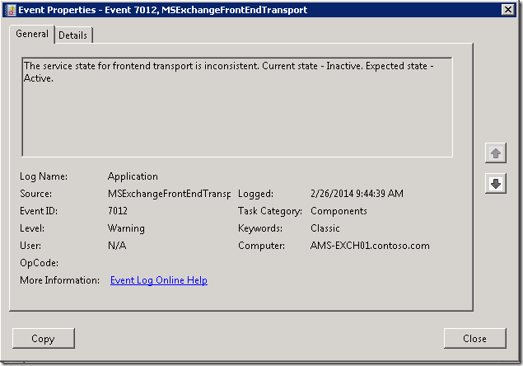Viewport: 523px width, 366px height.
Task: Switch to the General tab
Action: tap(32, 34)
